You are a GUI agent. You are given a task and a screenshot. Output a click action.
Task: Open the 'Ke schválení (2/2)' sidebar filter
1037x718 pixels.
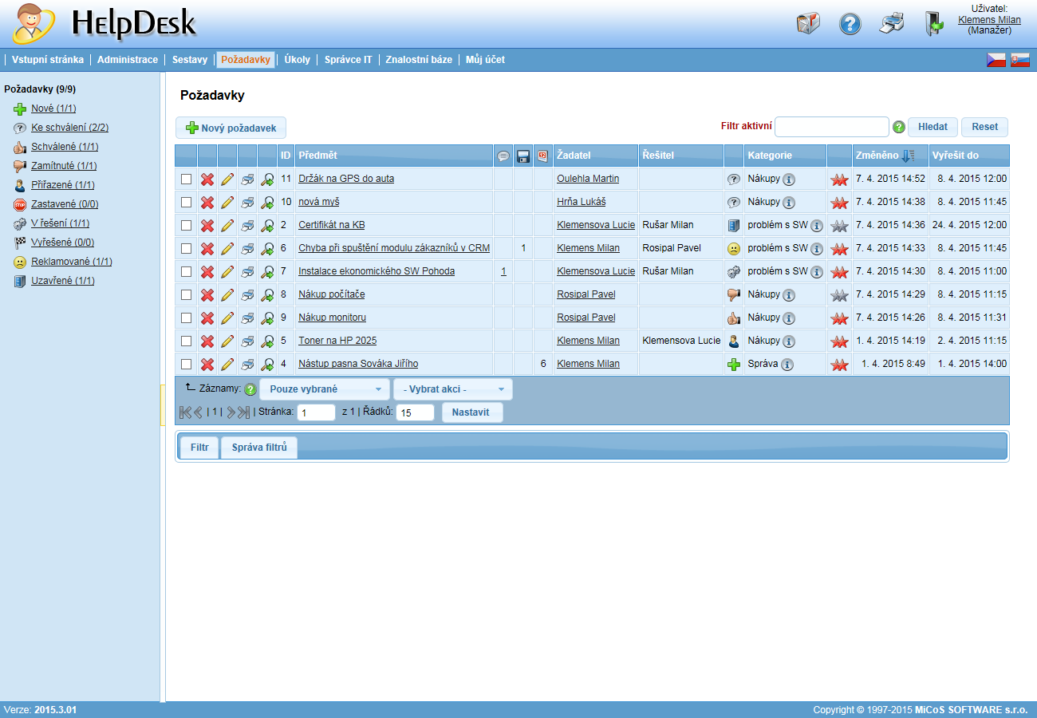point(70,128)
